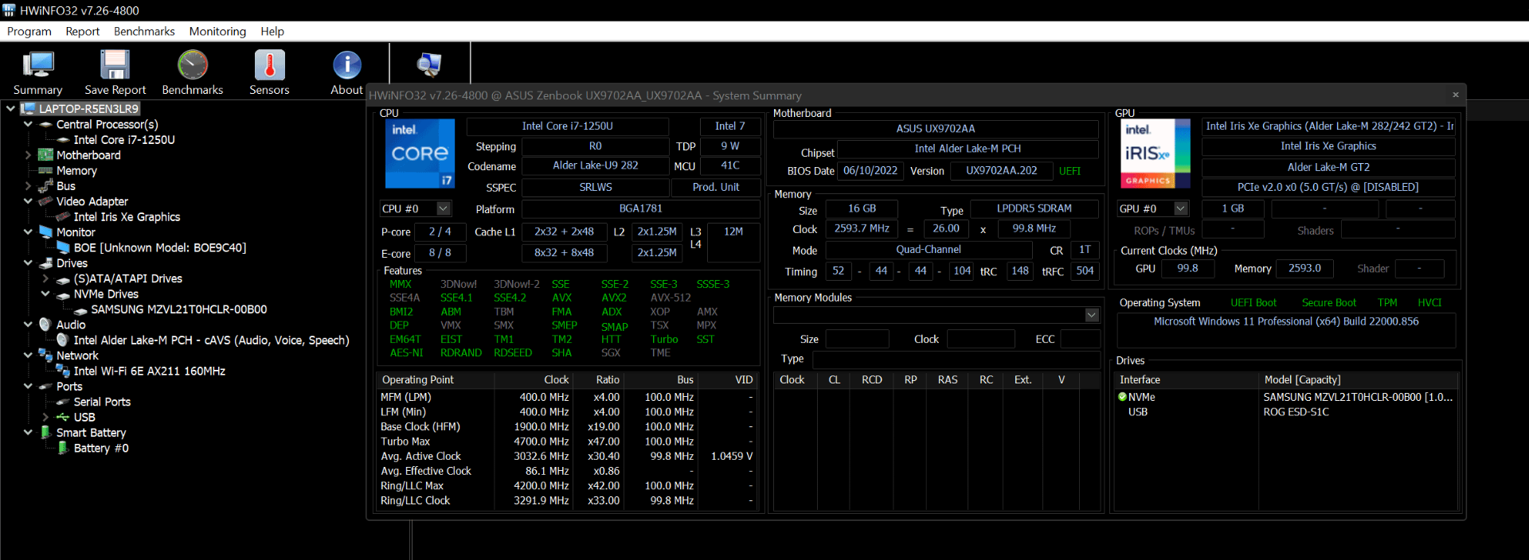Open the About info icon
The width and height of the screenshot is (1529, 560).
[x=346, y=66]
